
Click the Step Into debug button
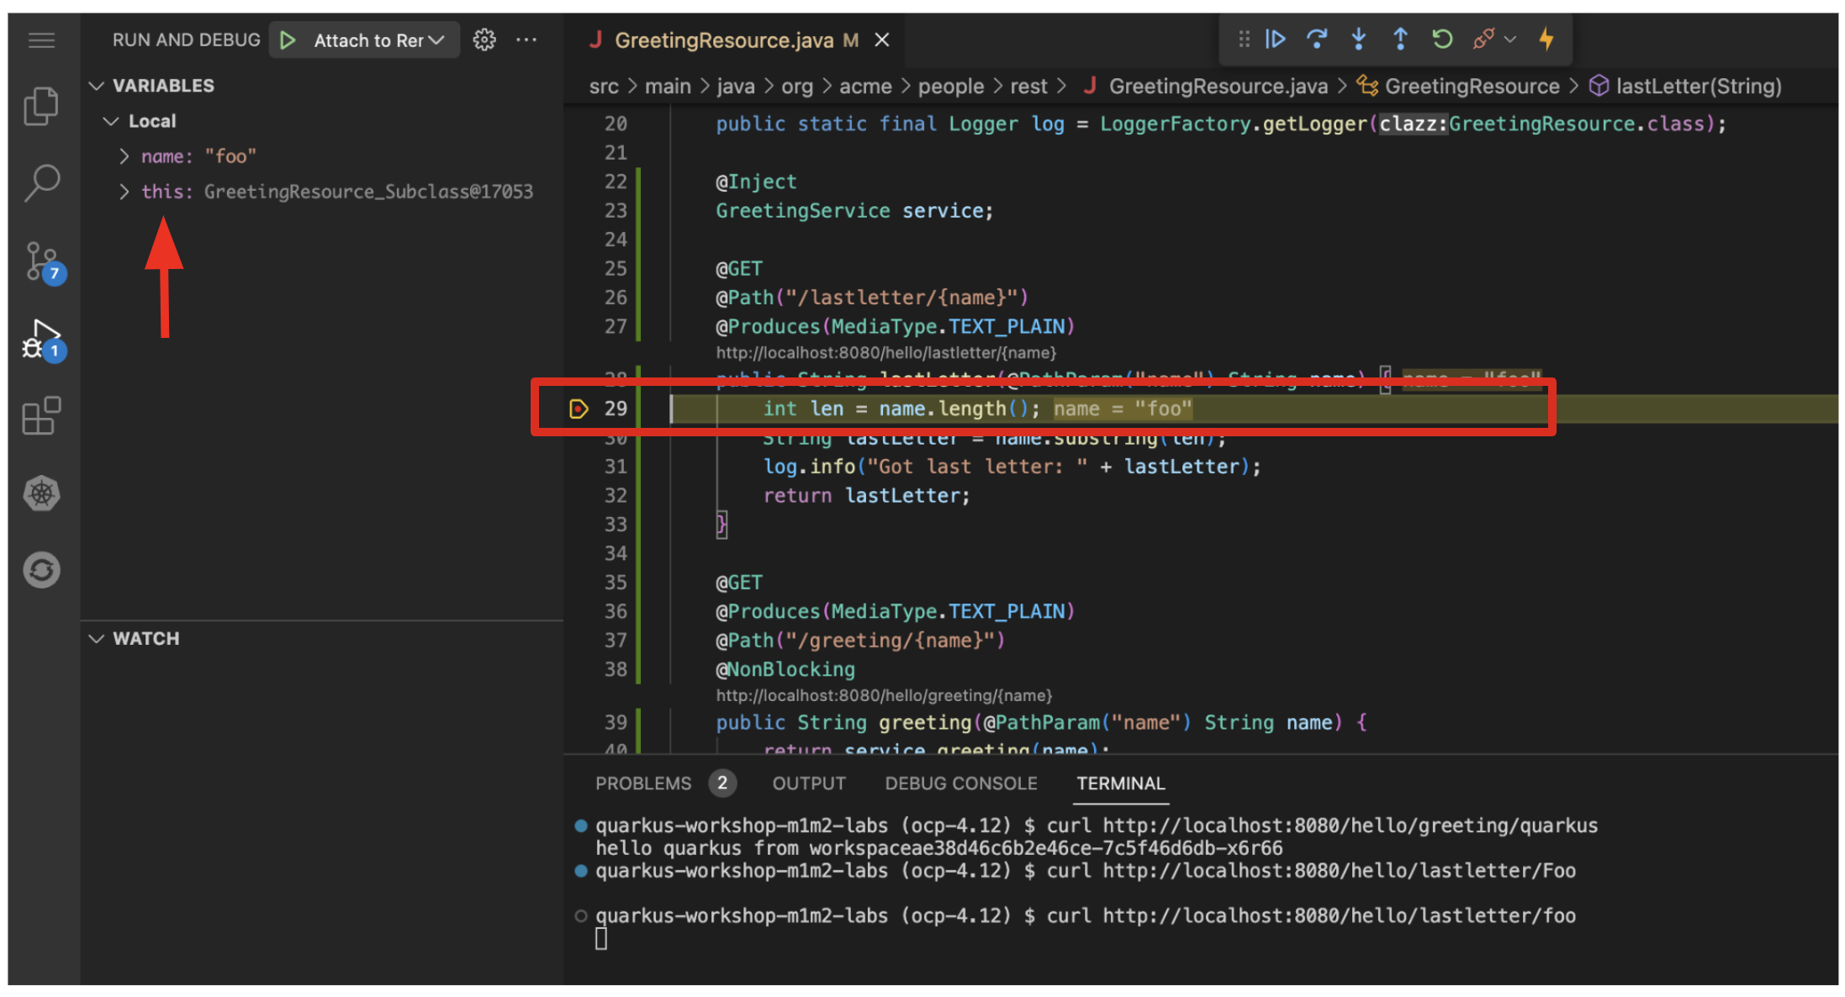tap(1358, 40)
